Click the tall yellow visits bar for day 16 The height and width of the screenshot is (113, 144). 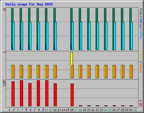tap(71, 58)
